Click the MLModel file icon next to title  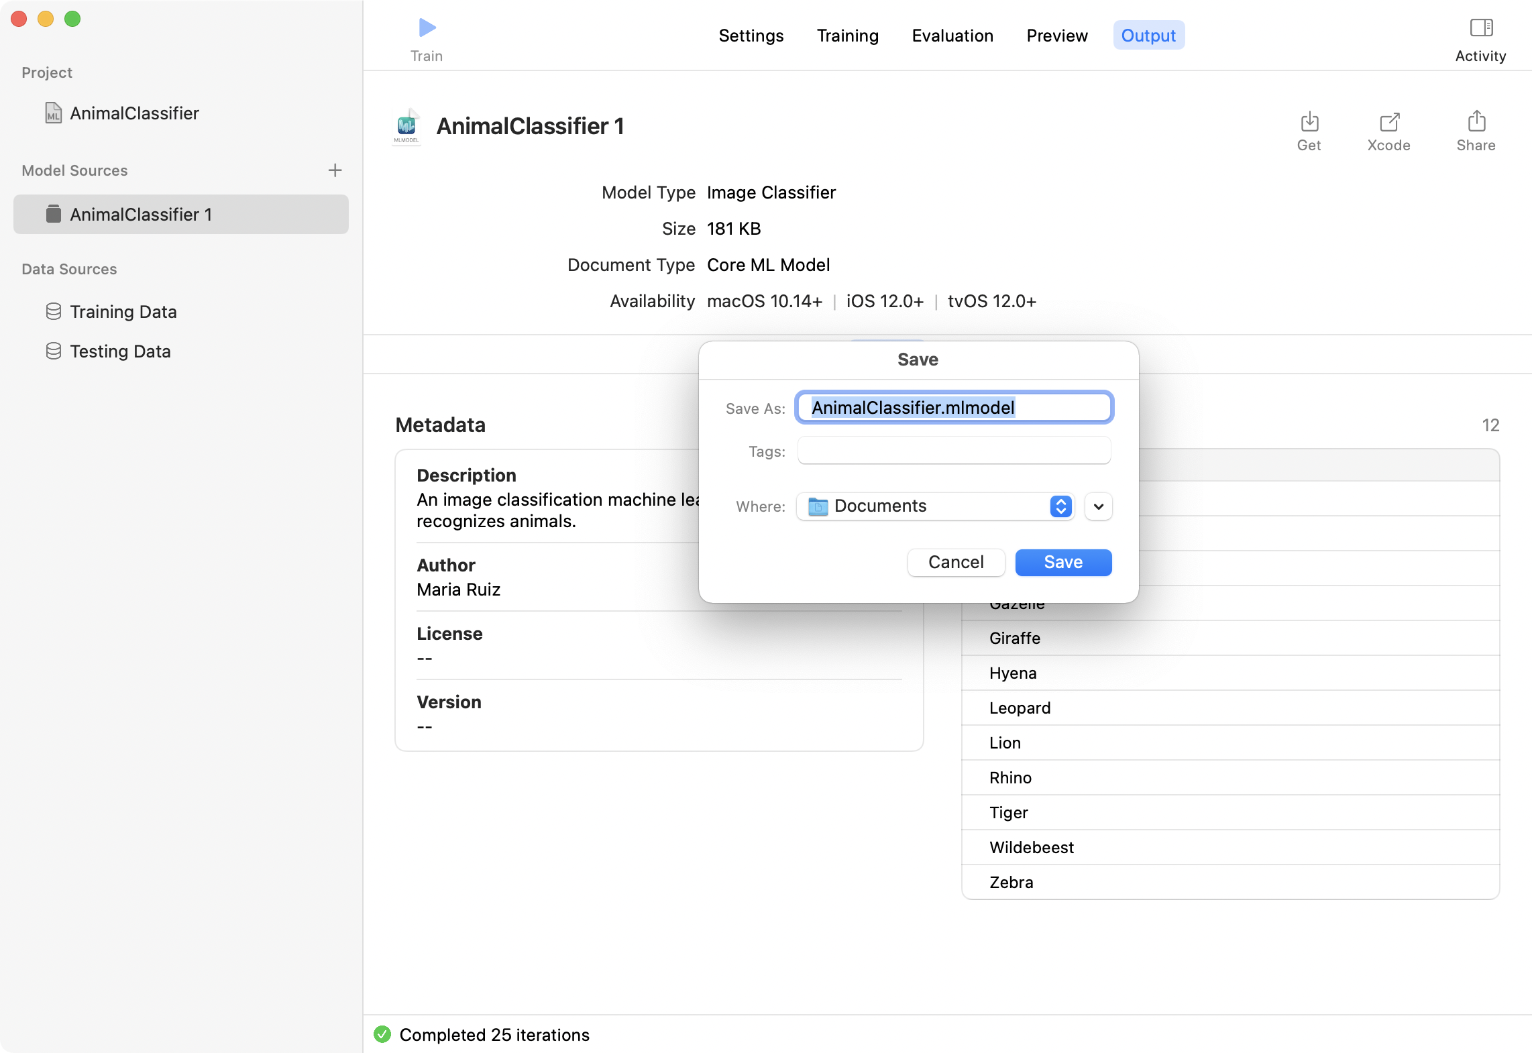(406, 127)
